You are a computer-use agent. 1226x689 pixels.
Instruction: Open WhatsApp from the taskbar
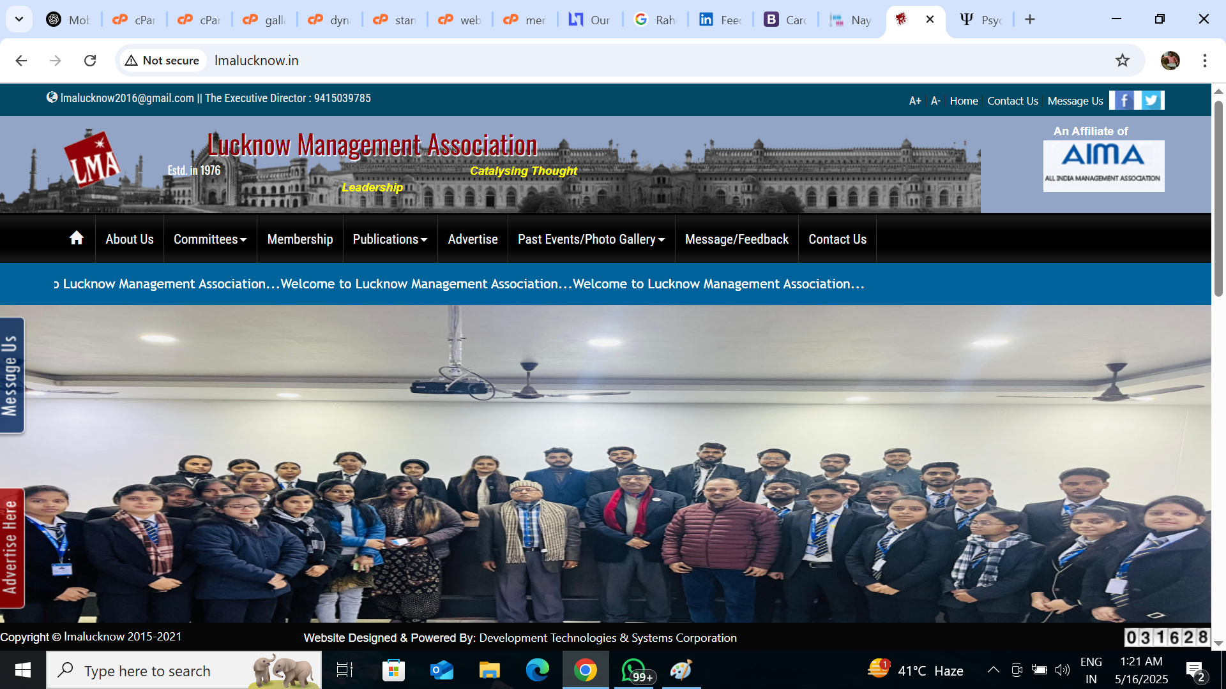(x=633, y=670)
